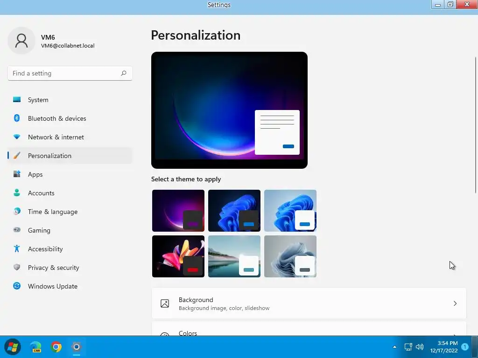Viewport: 478px width, 358px height.
Task: Open the Colors settings row
Action: (309, 329)
